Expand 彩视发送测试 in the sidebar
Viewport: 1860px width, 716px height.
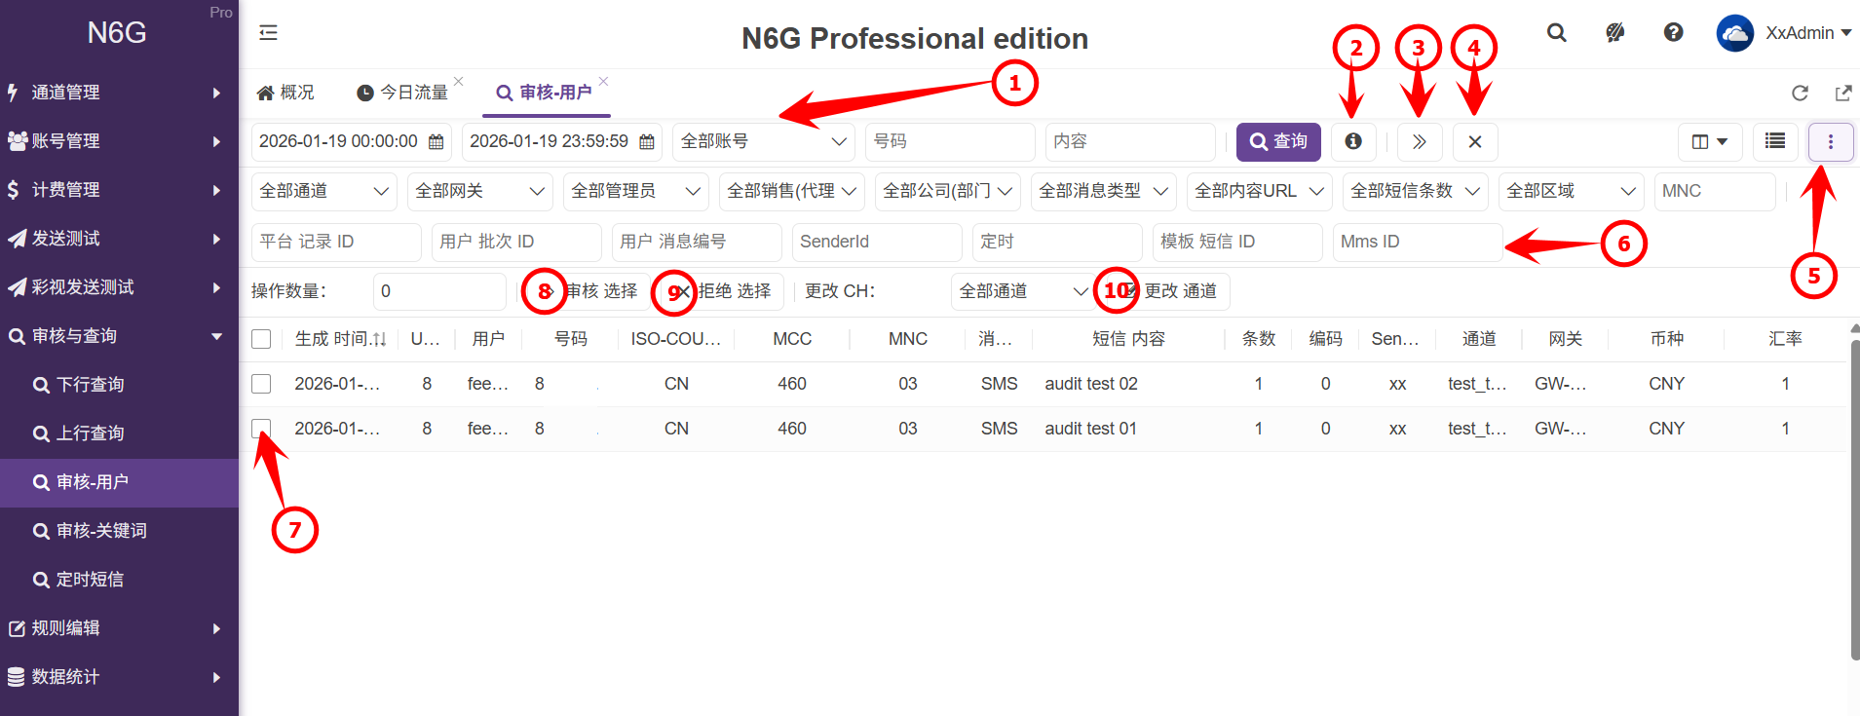click(119, 287)
